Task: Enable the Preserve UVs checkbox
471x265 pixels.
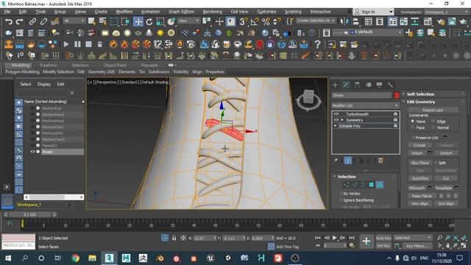Action: click(x=414, y=138)
